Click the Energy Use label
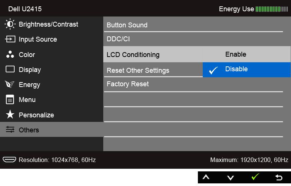This screenshot has width=291, height=186. 236,9
